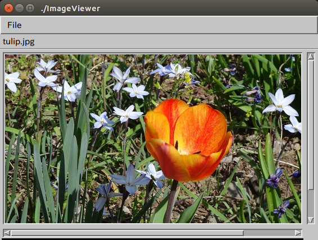Screen dimensions: 318x240
Task: Click the ./ImageViewer window title
Action: click(70, 8)
